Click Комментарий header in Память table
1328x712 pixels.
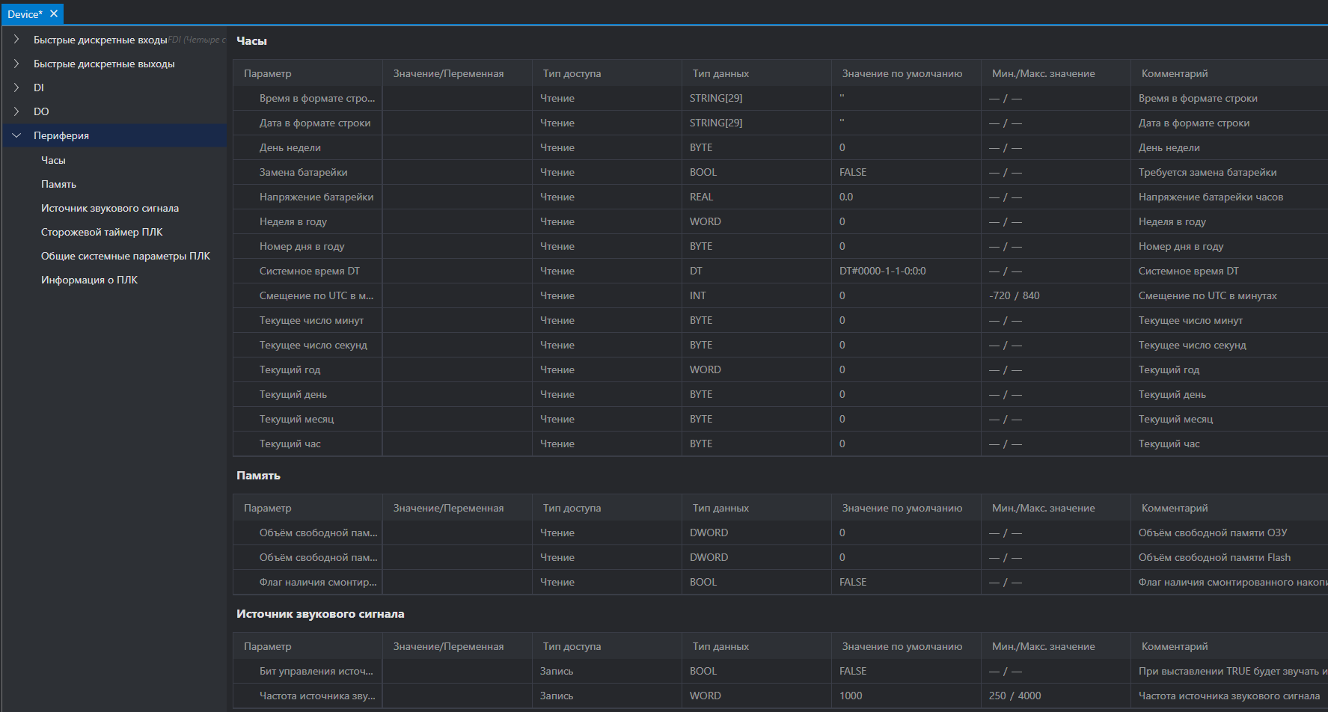pos(1229,508)
